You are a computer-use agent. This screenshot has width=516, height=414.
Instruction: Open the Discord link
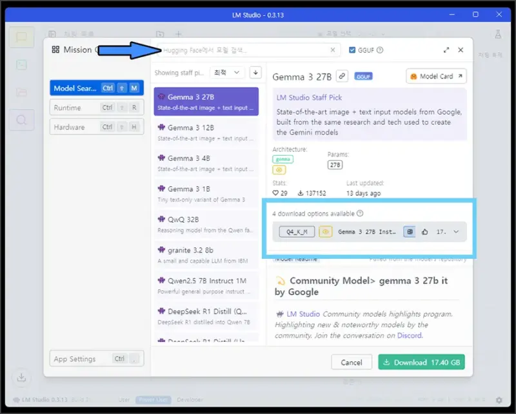[x=410, y=335]
